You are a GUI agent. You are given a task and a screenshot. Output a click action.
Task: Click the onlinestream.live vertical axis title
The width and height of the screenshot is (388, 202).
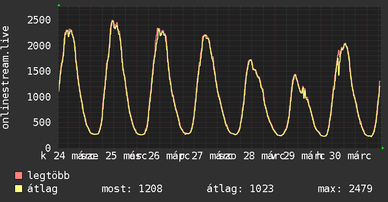click(x=6, y=78)
